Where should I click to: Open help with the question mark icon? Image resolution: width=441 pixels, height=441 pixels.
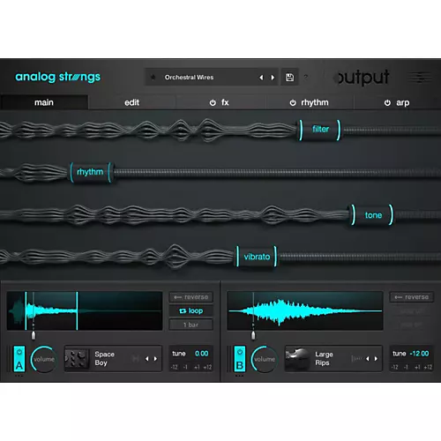coord(306,77)
